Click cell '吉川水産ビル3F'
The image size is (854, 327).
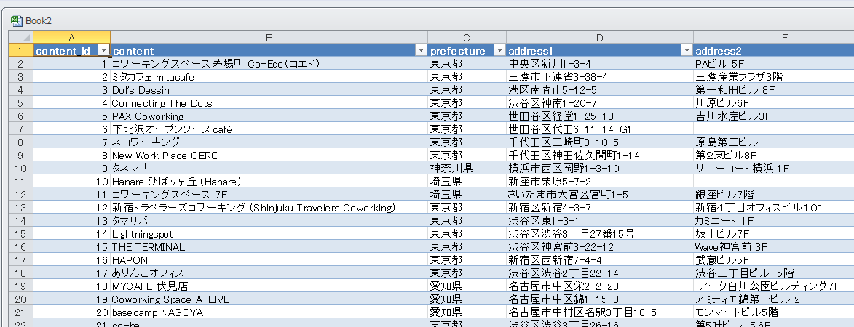(773, 116)
